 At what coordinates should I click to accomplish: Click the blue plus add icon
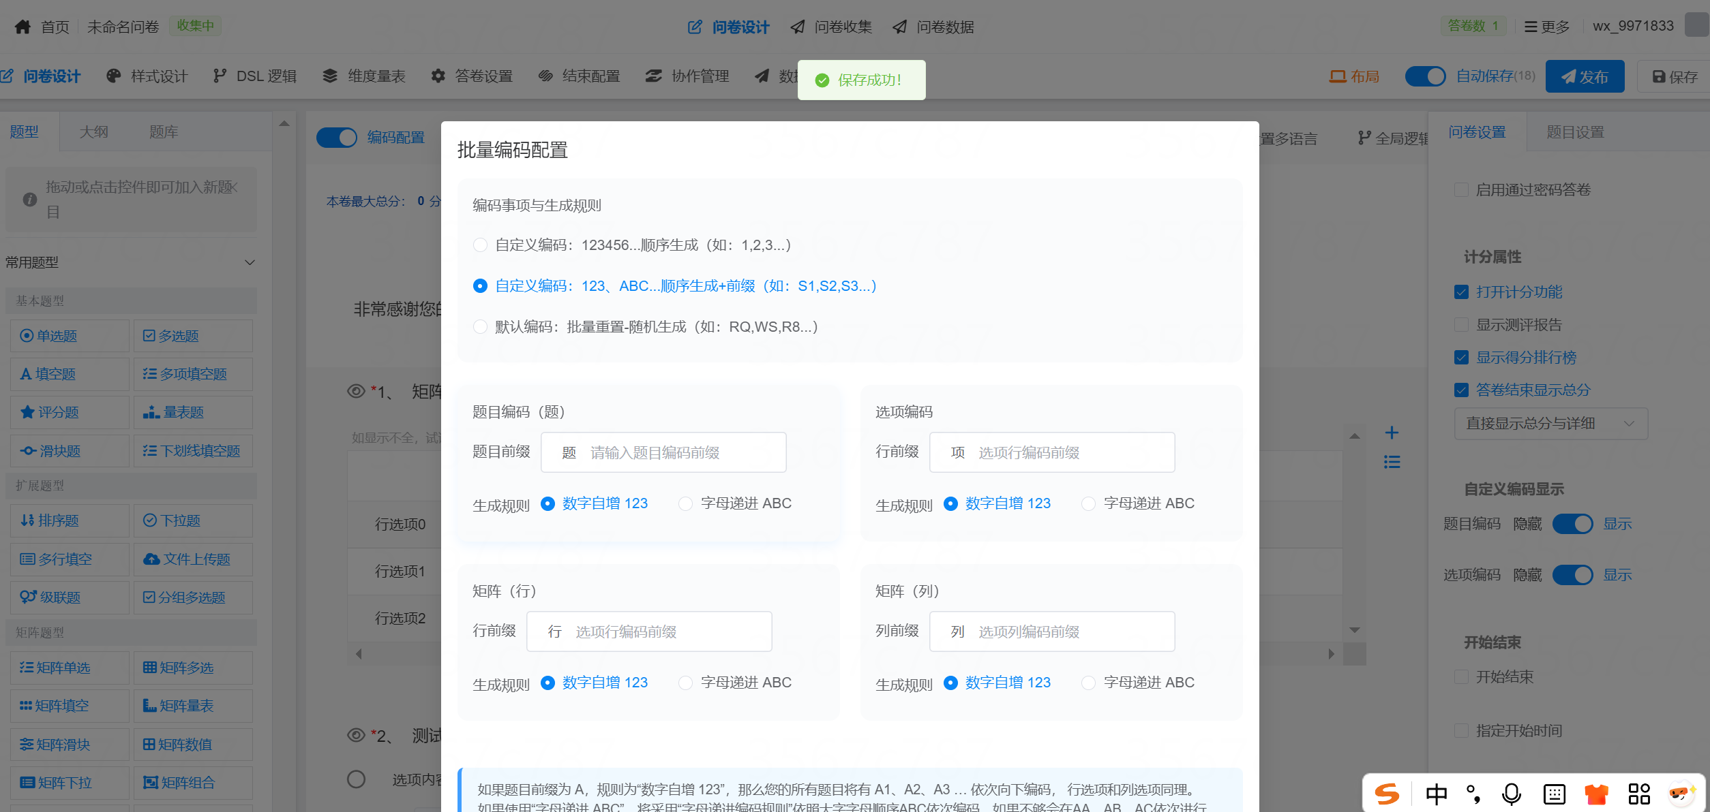(1392, 433)
